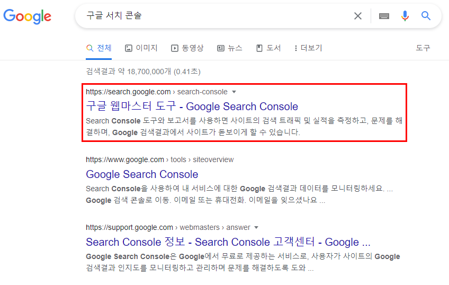Switch to the 이미지 tab

click(x=141, y=48)
